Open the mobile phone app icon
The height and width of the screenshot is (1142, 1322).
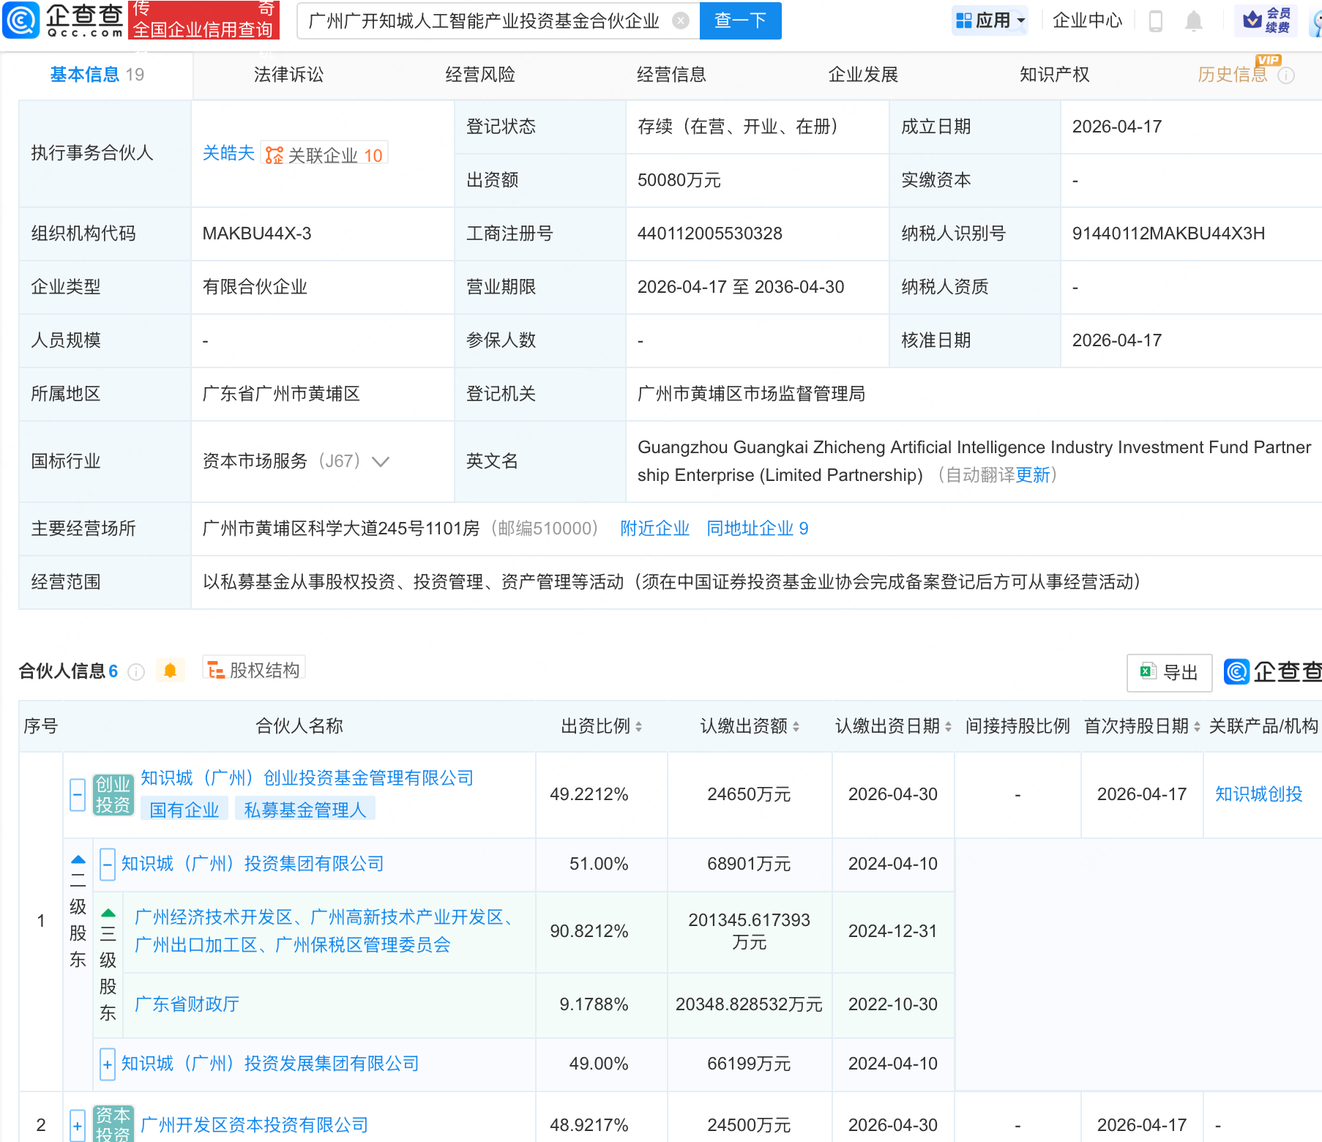1156,21
